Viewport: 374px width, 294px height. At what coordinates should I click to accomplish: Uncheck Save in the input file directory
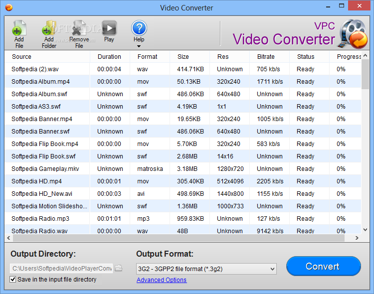pos(12,279)
